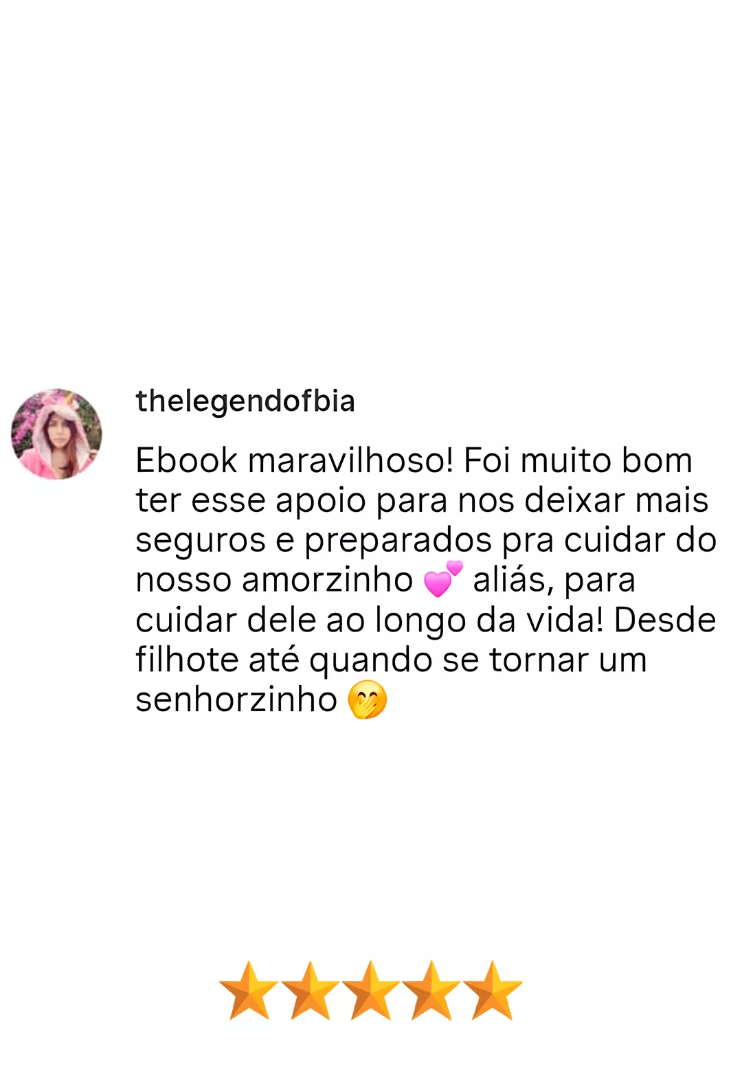Select the first star in the rating

[249, 990]
